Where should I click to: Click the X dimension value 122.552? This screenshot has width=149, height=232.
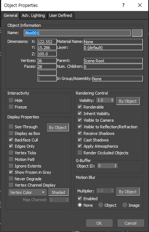[47, 42]
